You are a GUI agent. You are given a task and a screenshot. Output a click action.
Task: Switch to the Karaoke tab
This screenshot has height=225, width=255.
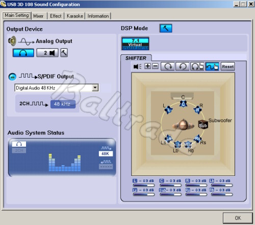[x=75, y=16]
